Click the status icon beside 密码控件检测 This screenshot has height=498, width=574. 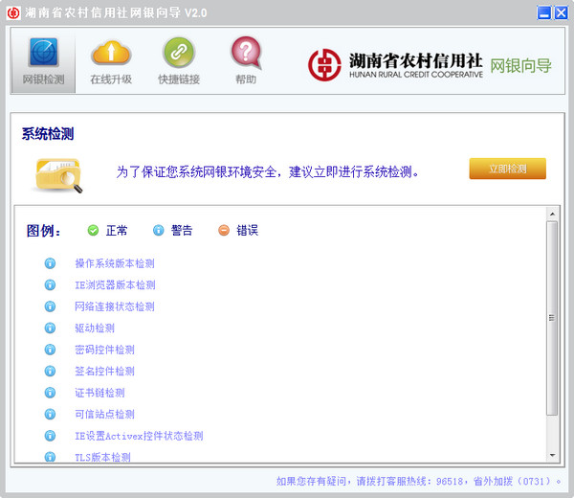(x=51, y=350)
